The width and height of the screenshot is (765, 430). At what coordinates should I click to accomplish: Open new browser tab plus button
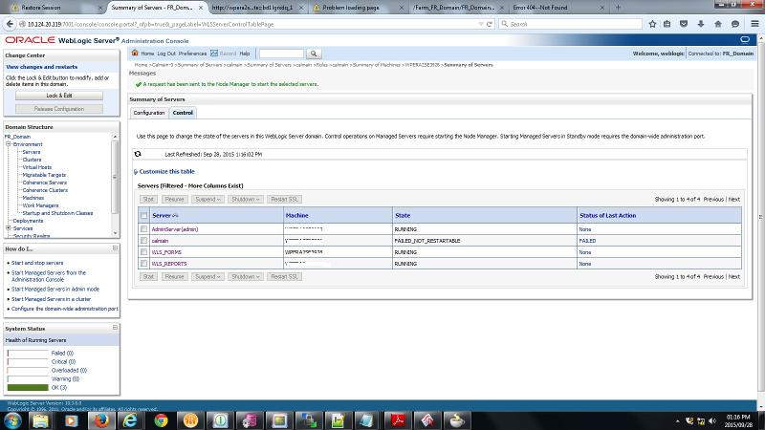[x=618, y=8]
